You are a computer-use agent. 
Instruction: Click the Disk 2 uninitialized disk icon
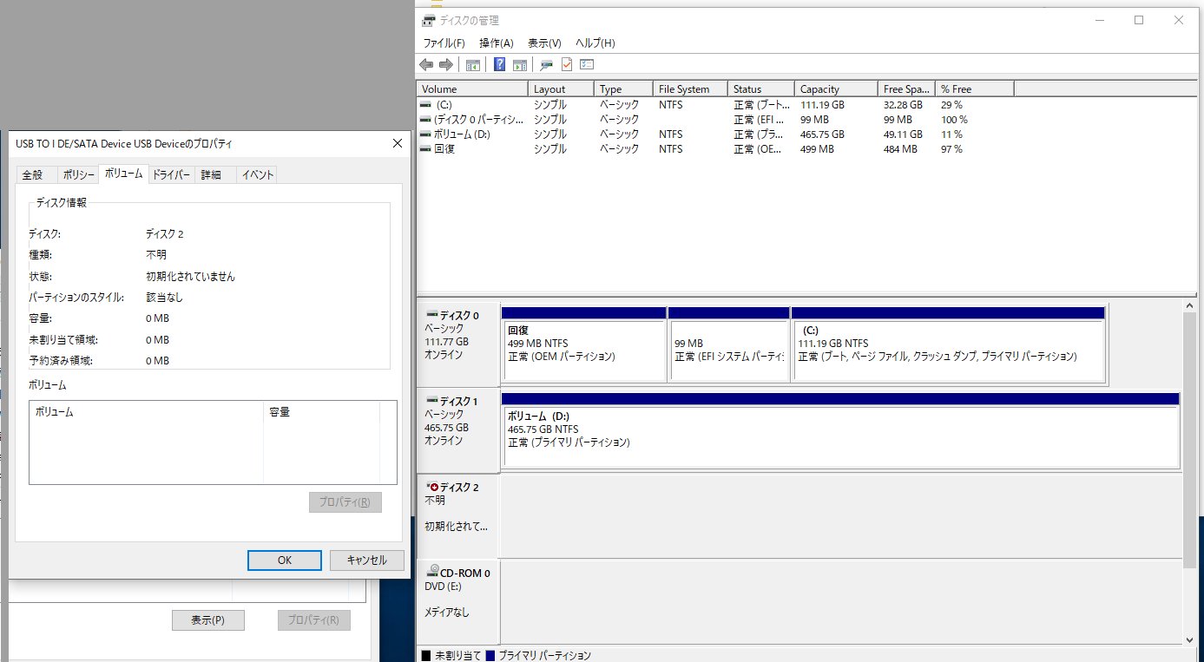click(432, 488)
